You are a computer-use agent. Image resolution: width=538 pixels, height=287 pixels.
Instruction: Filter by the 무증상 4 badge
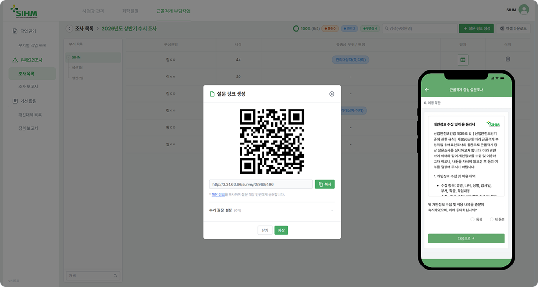click(370, 29)
